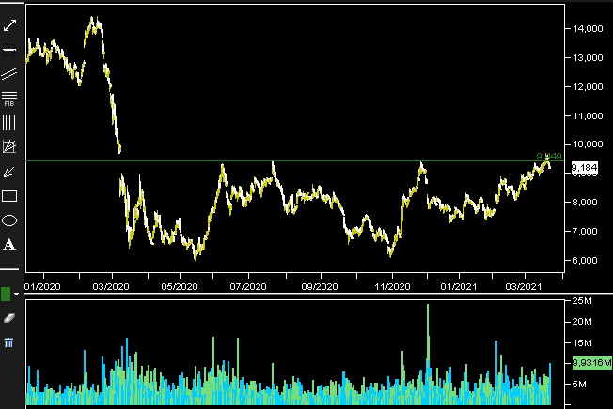Click the 14,000 price axis label
The height and width of the screenshot is (409, 613).
[x=588, y=28]
